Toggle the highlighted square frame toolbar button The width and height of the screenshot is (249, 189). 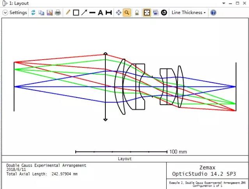147,12
